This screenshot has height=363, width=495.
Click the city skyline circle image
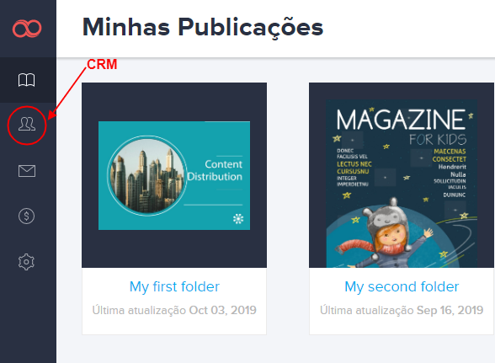(146, 176)
